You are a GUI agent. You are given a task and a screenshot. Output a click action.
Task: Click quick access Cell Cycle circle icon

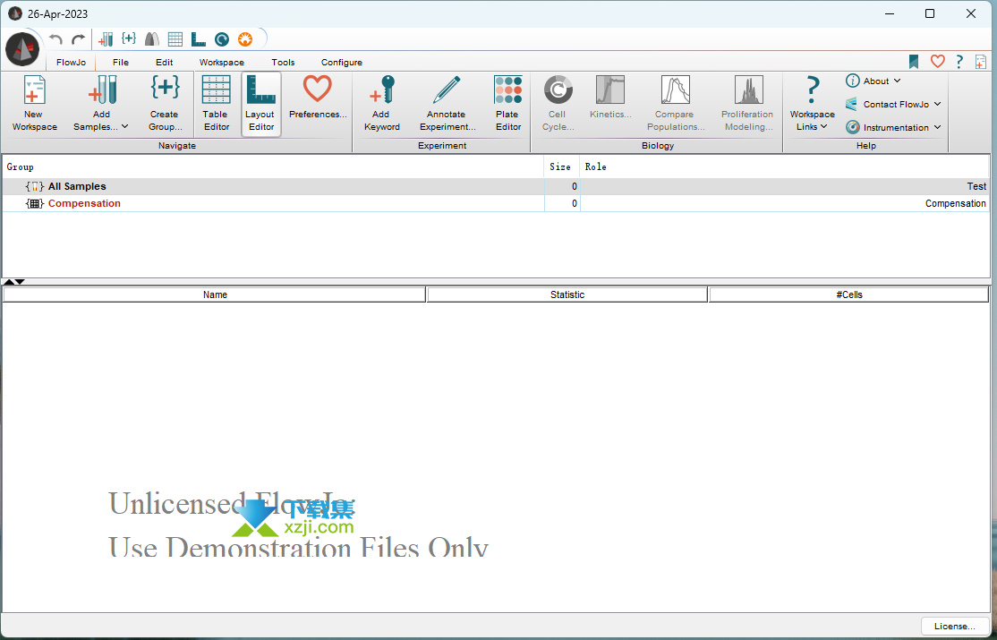click(222, 39)
